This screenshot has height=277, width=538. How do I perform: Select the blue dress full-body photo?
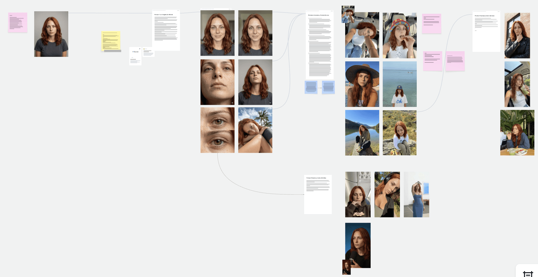[x=416, y=194]
